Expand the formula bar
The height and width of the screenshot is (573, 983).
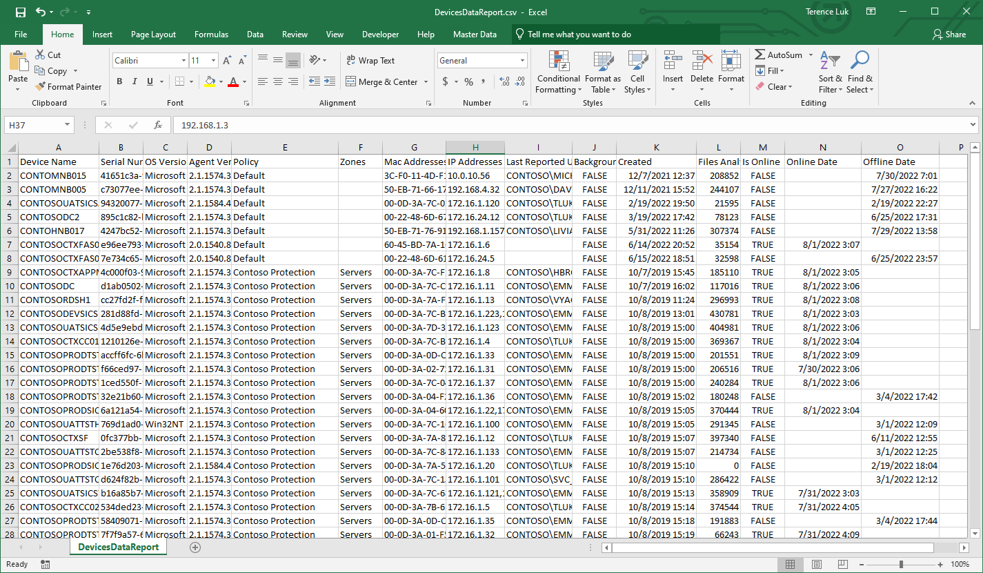pyautogui.click(x=973, y=125)
